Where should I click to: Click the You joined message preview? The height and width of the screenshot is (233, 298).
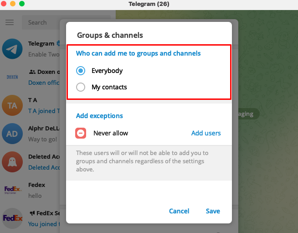pos(44,224)
